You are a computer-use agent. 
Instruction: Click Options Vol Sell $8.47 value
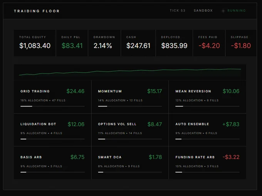(x=155, y=124)
